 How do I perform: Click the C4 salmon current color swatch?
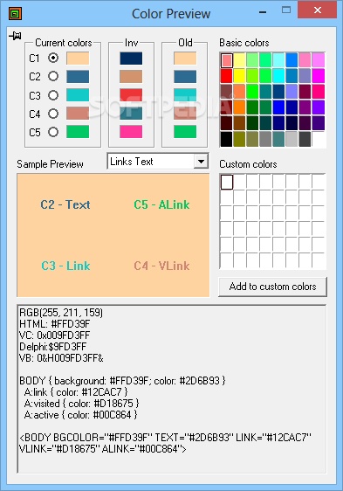point(78,114)
